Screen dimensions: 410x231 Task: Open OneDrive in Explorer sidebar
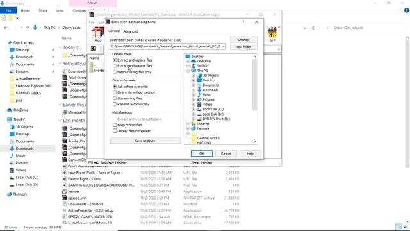[x=20, y=110]
